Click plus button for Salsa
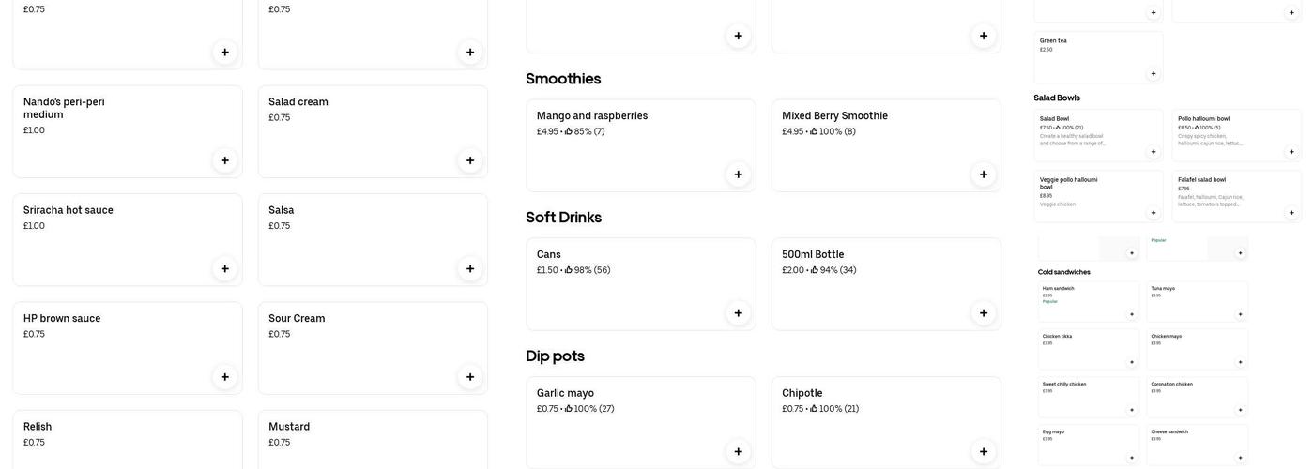Viewport: 1314px width, 469px height. click(470, 269)
